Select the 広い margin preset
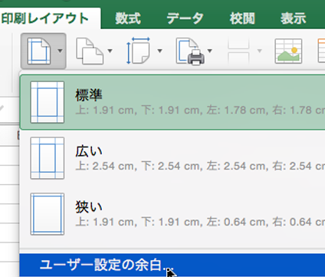Viewport: 325px width, 277px height. click(x=172, y=158)
